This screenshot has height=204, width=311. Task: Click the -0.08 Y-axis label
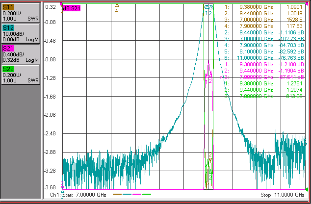pyautogui.click(x=50, y=22)
